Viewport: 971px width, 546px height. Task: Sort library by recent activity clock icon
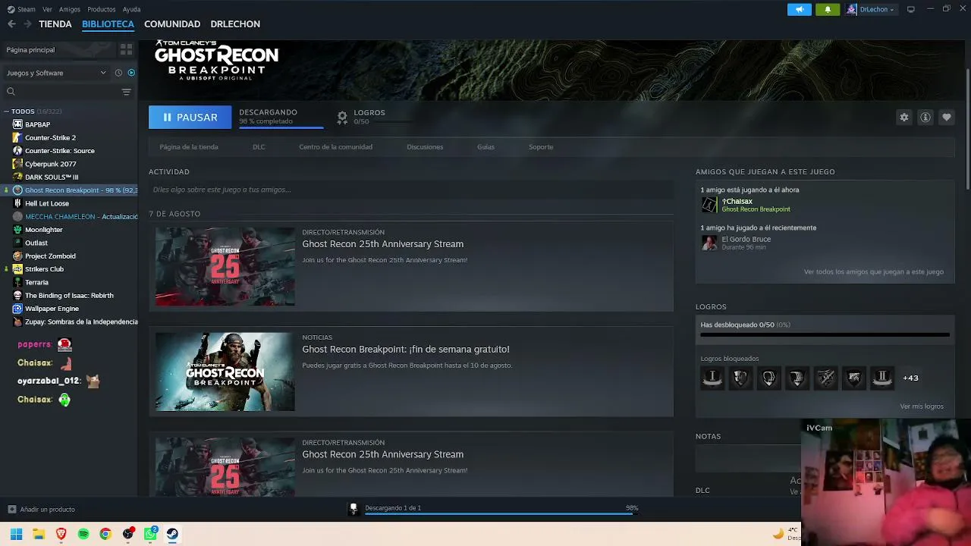pos(118,73)
